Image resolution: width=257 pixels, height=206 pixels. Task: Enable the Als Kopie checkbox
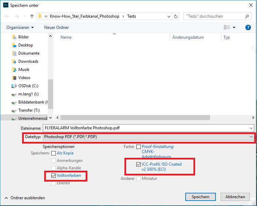pos(54,153)
